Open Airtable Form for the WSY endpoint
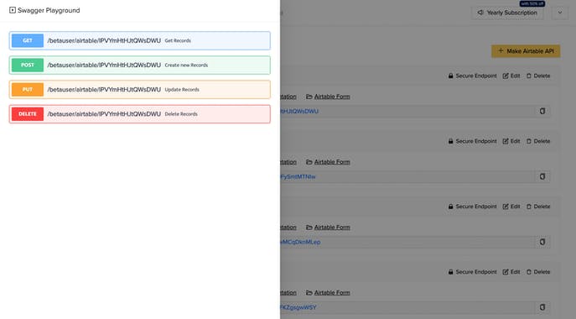The image size is (576, 319). tap(328, 292)
